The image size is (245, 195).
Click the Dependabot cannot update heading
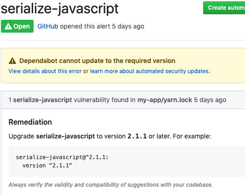[x=97, y=61]
